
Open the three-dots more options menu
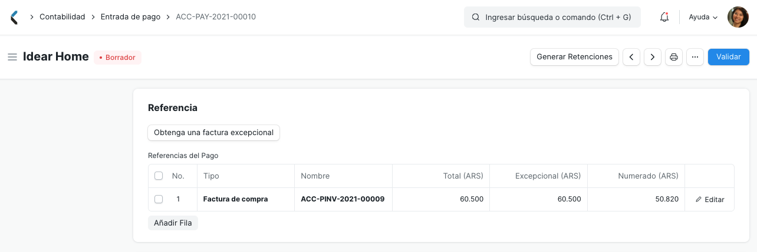tap(695, 57)
